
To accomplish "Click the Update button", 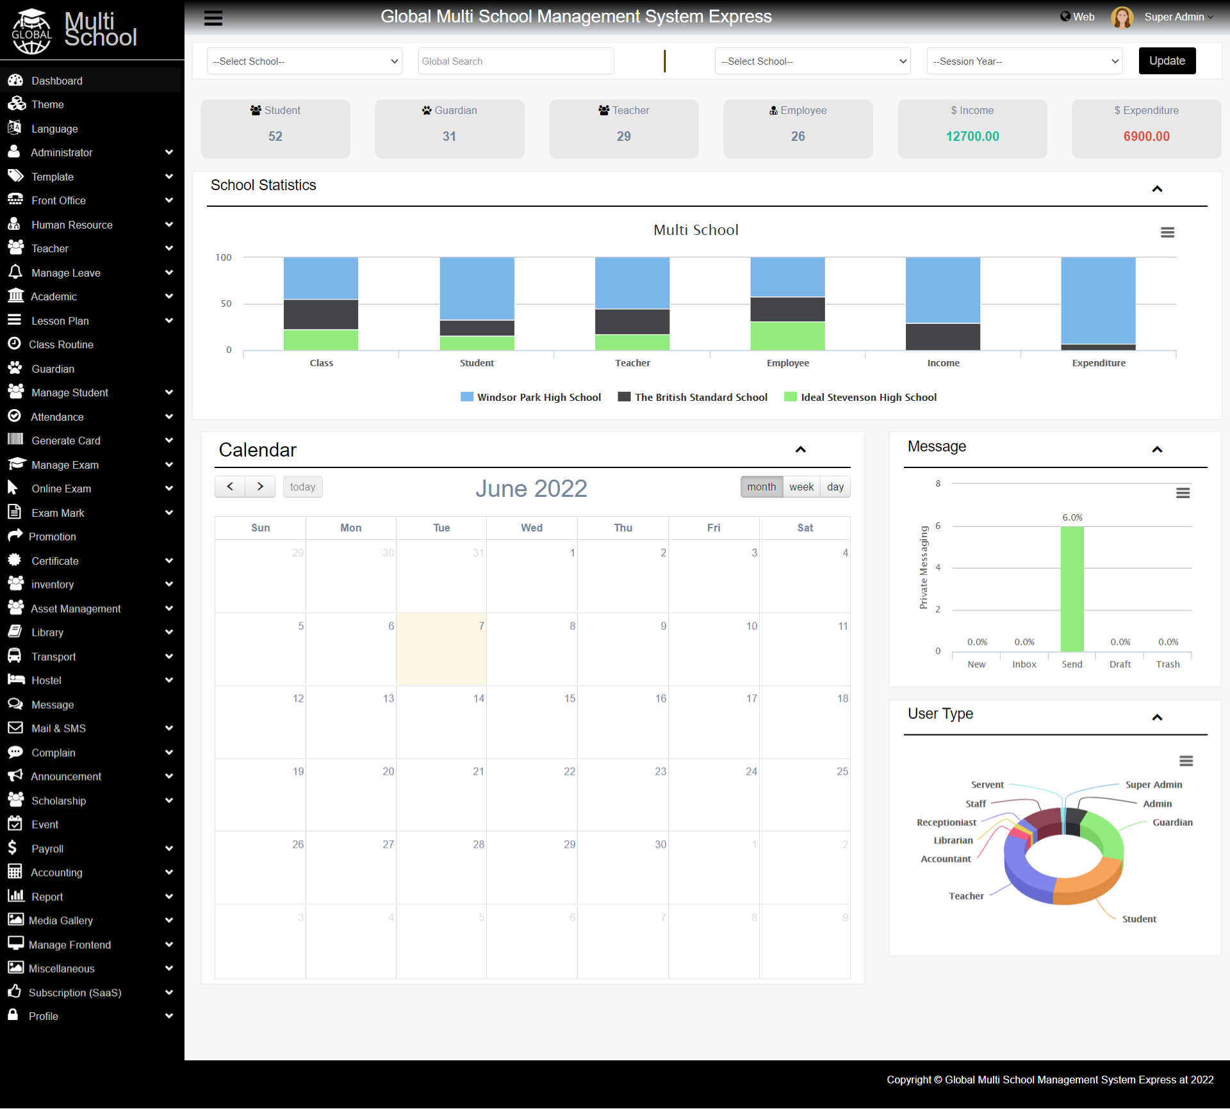I will 1167,61.
